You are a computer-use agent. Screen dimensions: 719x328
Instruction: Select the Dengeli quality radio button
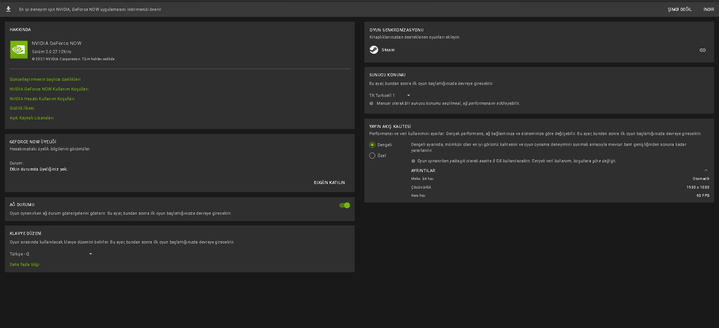(372, 145)
